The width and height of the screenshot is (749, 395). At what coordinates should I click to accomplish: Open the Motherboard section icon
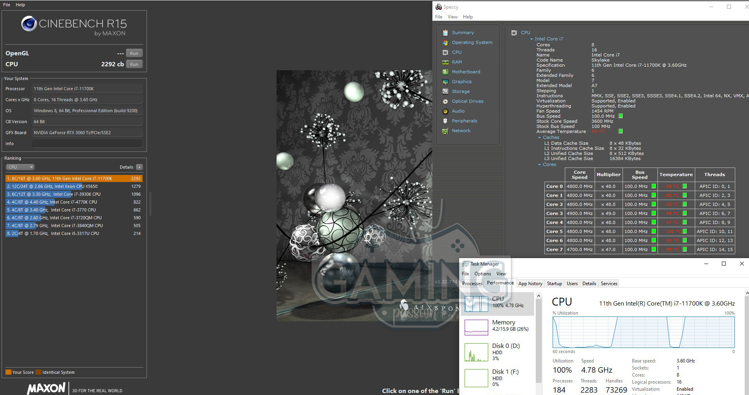coord(445,72)
